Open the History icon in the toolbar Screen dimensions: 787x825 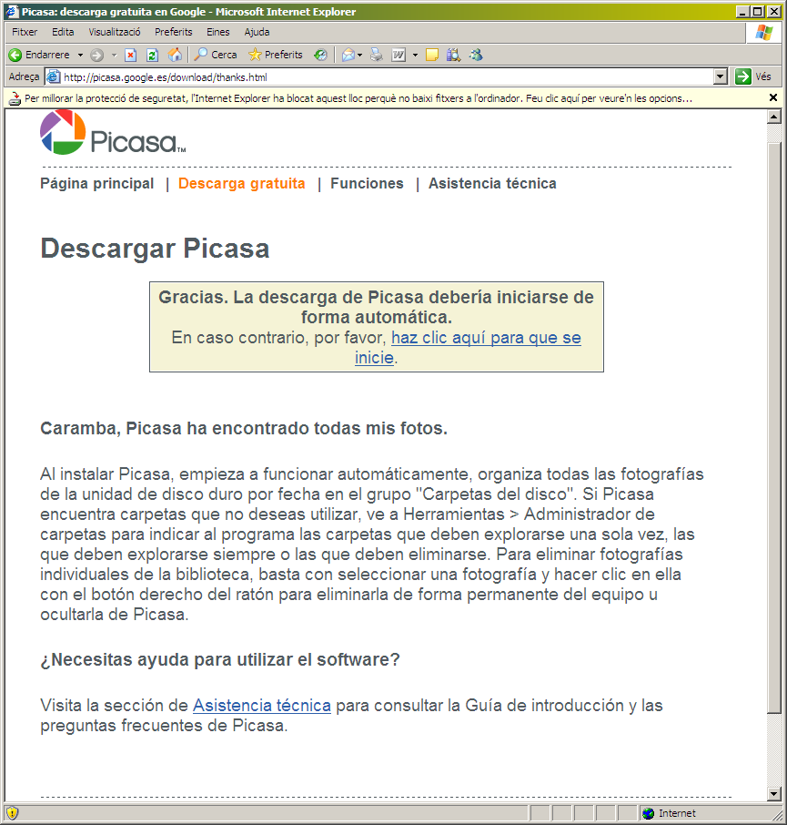(x=320, y=55)
